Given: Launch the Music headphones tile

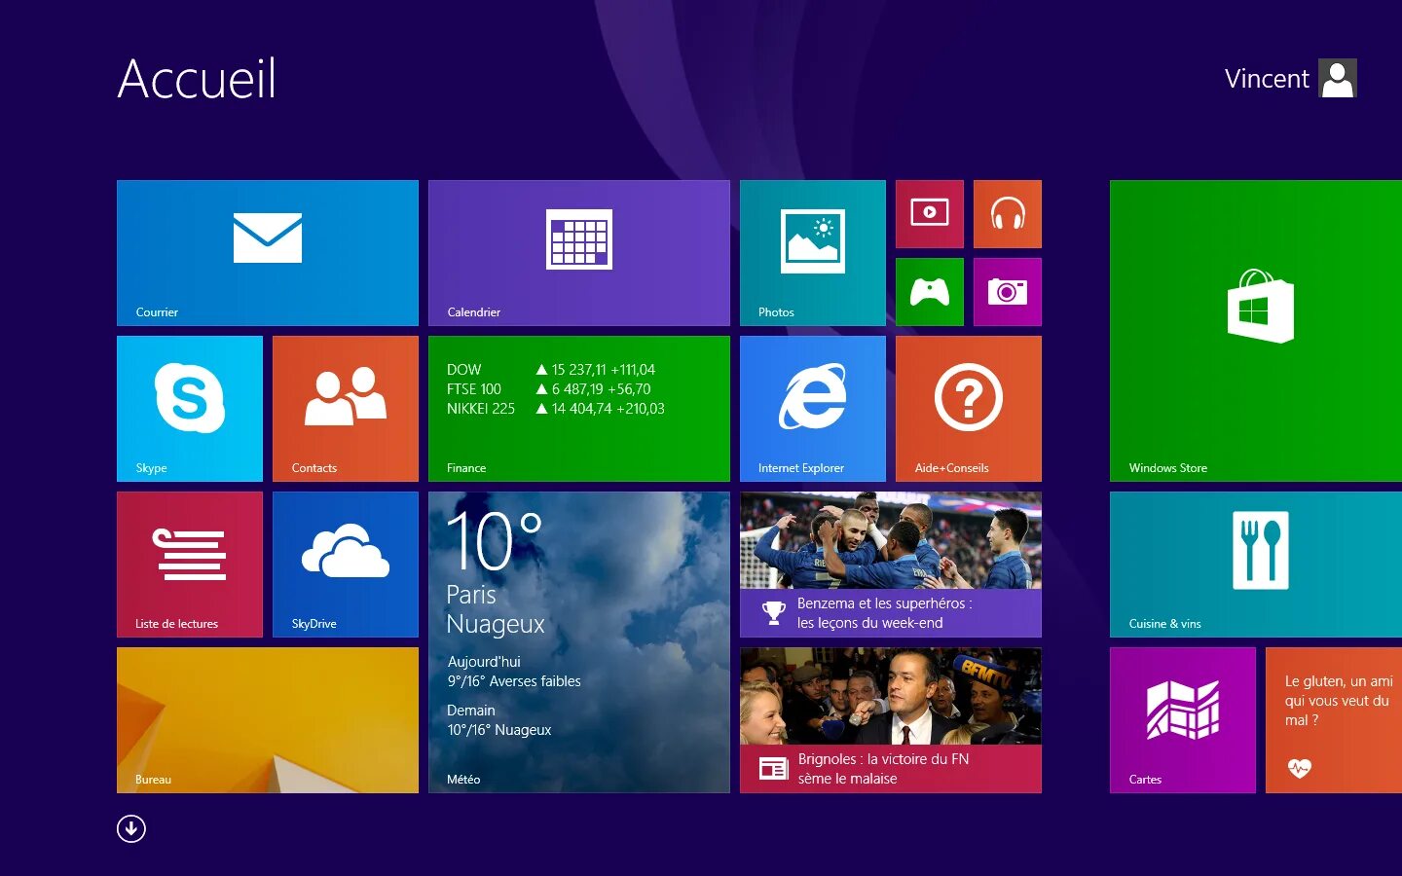Looking at the screenshot, I should pos(1008,214).
